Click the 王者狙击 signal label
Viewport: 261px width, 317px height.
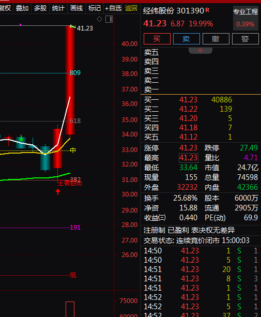[70, 183]
